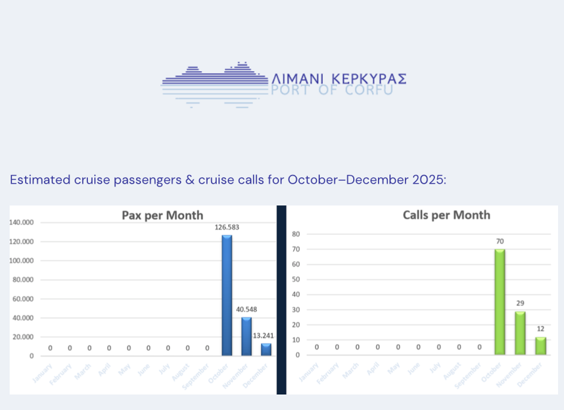Click the October bar in Pax chart
The image size is (564, 410).
(x=227, y=295)
